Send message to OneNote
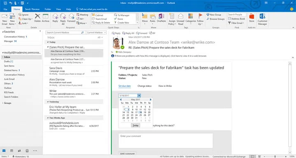This screenshot has width=296, height=158. pyautogui.click(x=161, y=18)
